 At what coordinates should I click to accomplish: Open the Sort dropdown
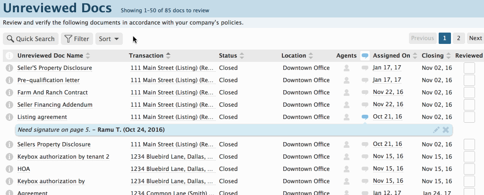(109, 39)
